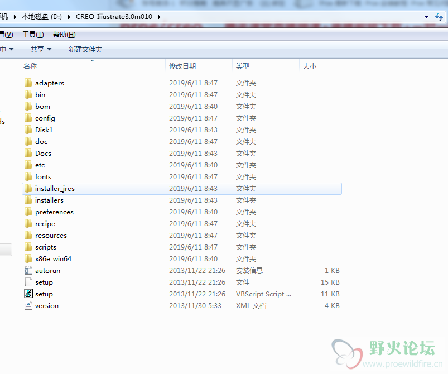Click the Disk1 folder icon
Screen dimensions: 448x374
pyautogui.click(x=28, y=130)
